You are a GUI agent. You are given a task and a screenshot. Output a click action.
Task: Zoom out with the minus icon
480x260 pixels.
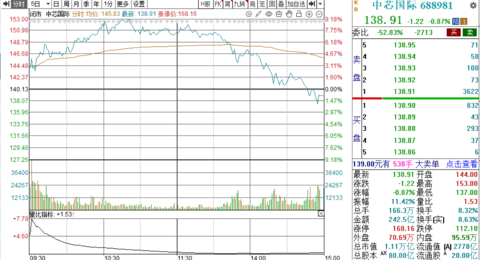tap(319, 14)
